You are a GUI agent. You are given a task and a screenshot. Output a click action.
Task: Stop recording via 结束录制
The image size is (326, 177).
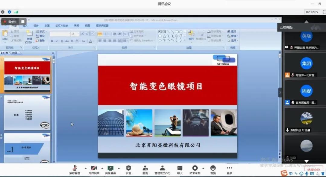click(x=195, y=170)
